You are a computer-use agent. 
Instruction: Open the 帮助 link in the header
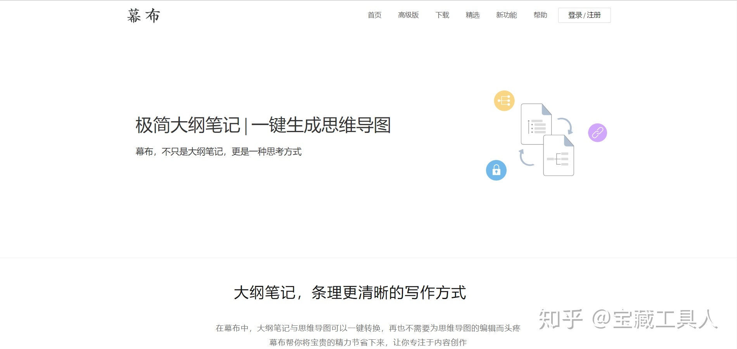(x=540, y=15)
